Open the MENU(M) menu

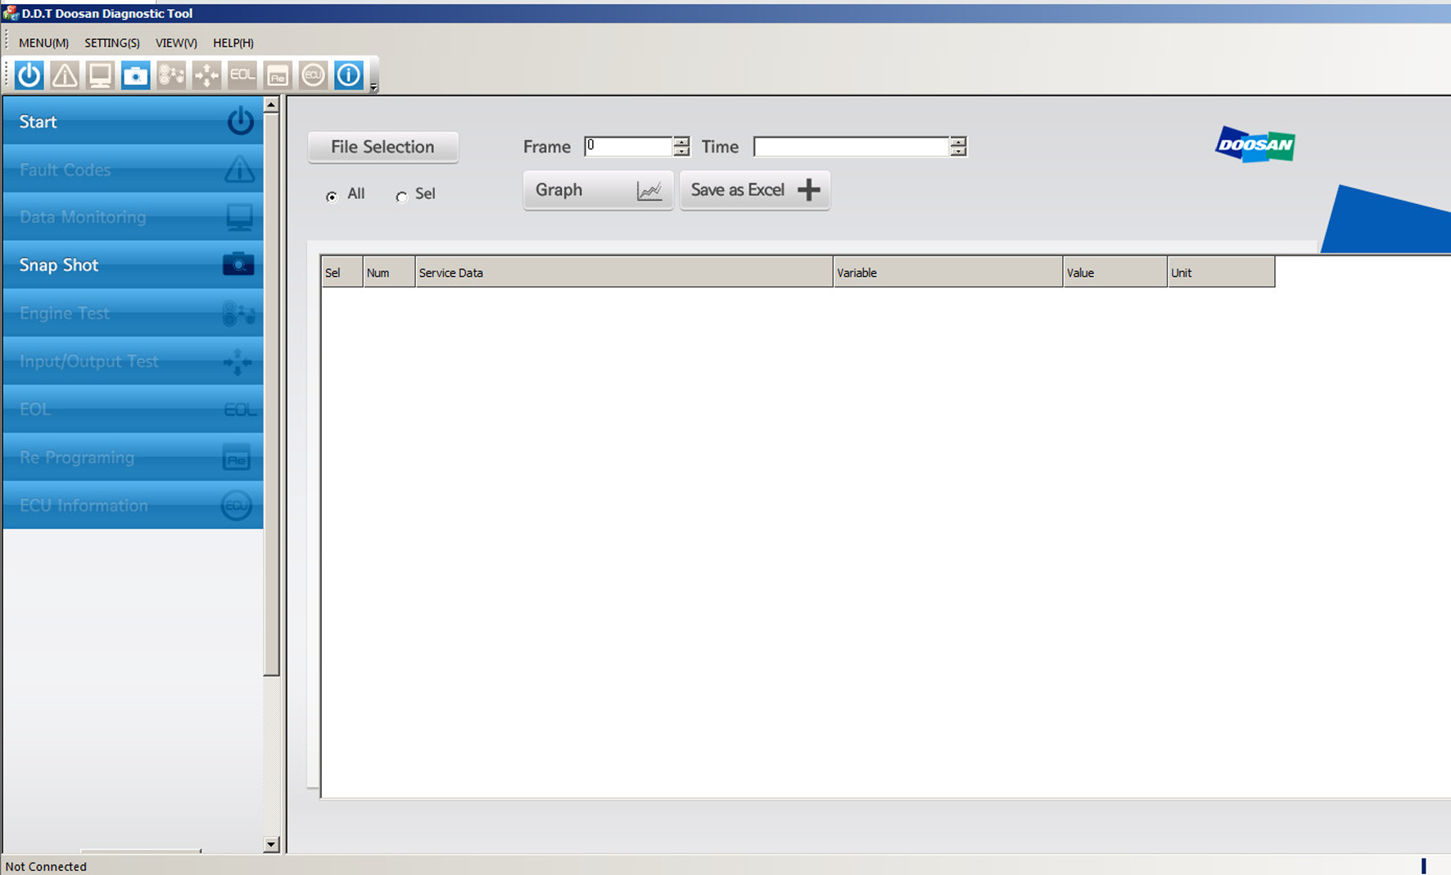pyautogui.click(x=43, y=43)
